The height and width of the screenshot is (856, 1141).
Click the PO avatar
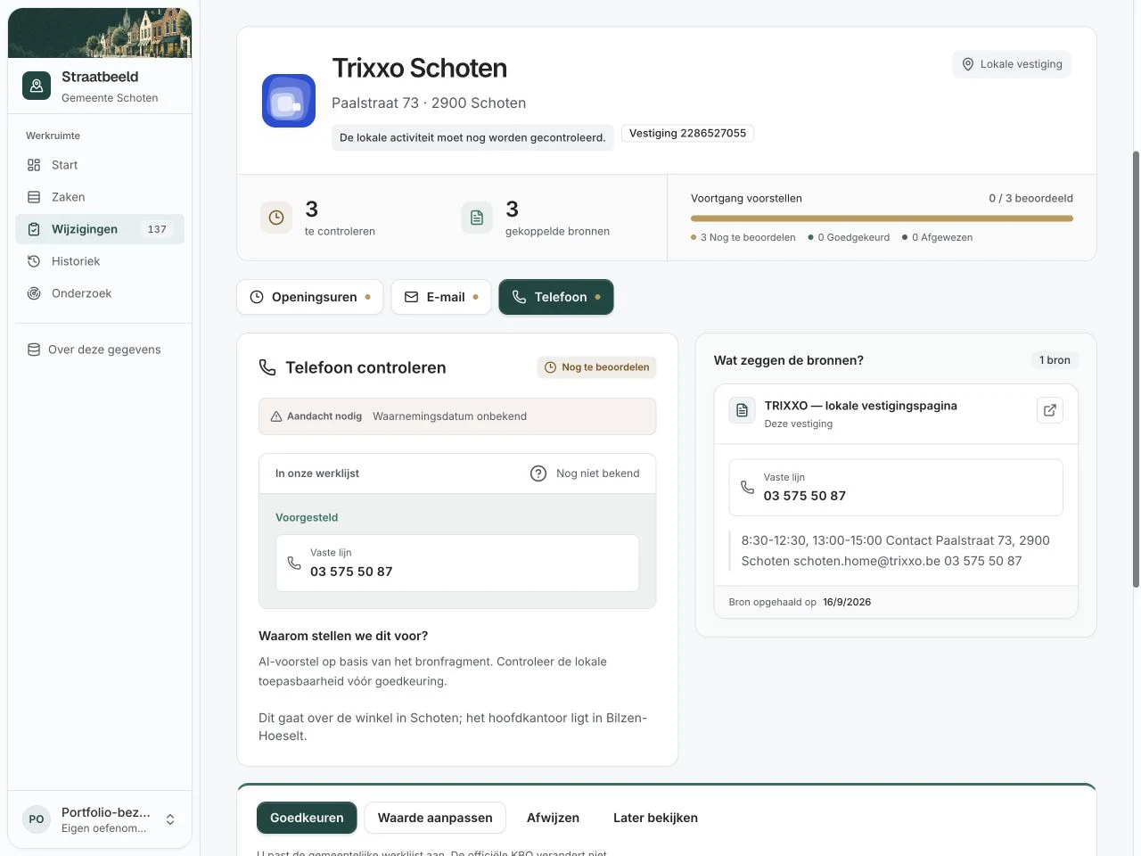[x=37, y=819]
